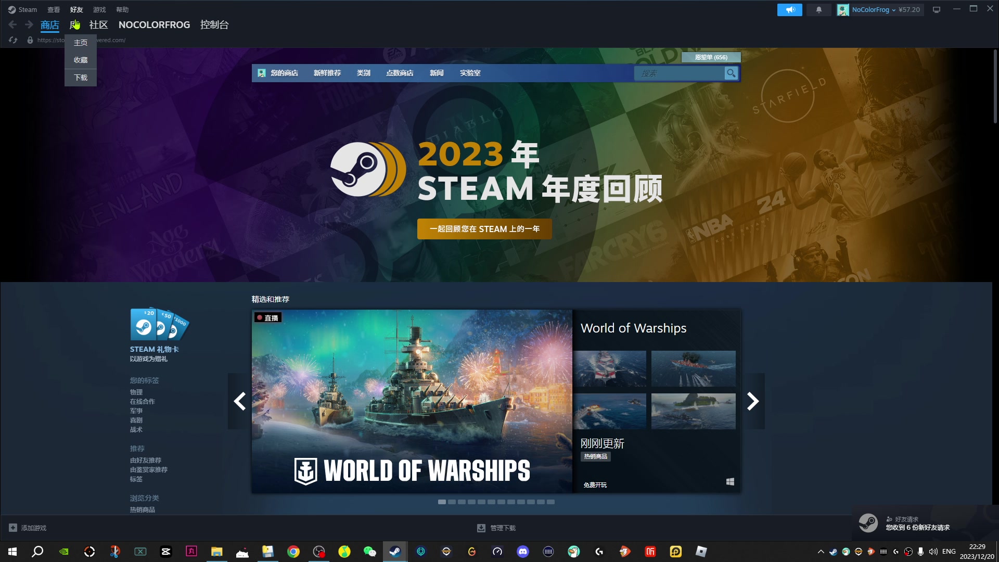
Task: Click the 一起回顾您在 STEAM 上的一年 button
Action: click(484, 229)
